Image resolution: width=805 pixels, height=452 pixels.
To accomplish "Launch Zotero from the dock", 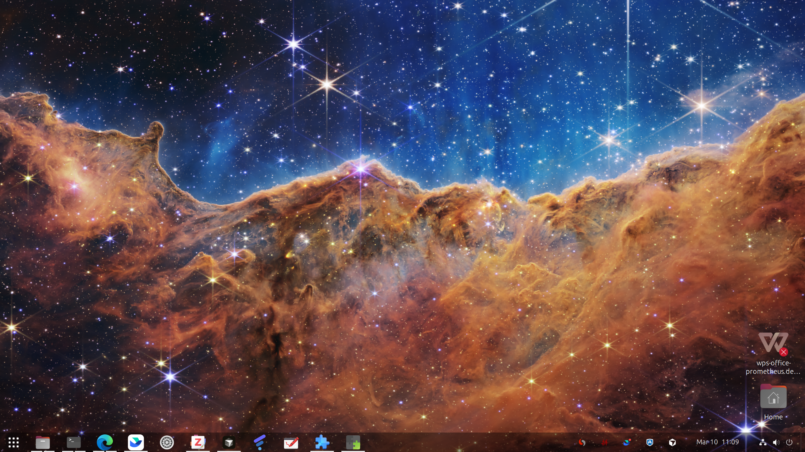I will 198,442.
